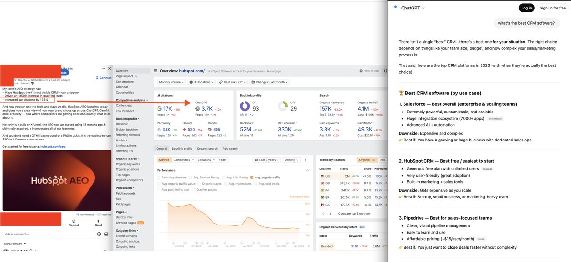Select the Metrics chart tab

164,160
